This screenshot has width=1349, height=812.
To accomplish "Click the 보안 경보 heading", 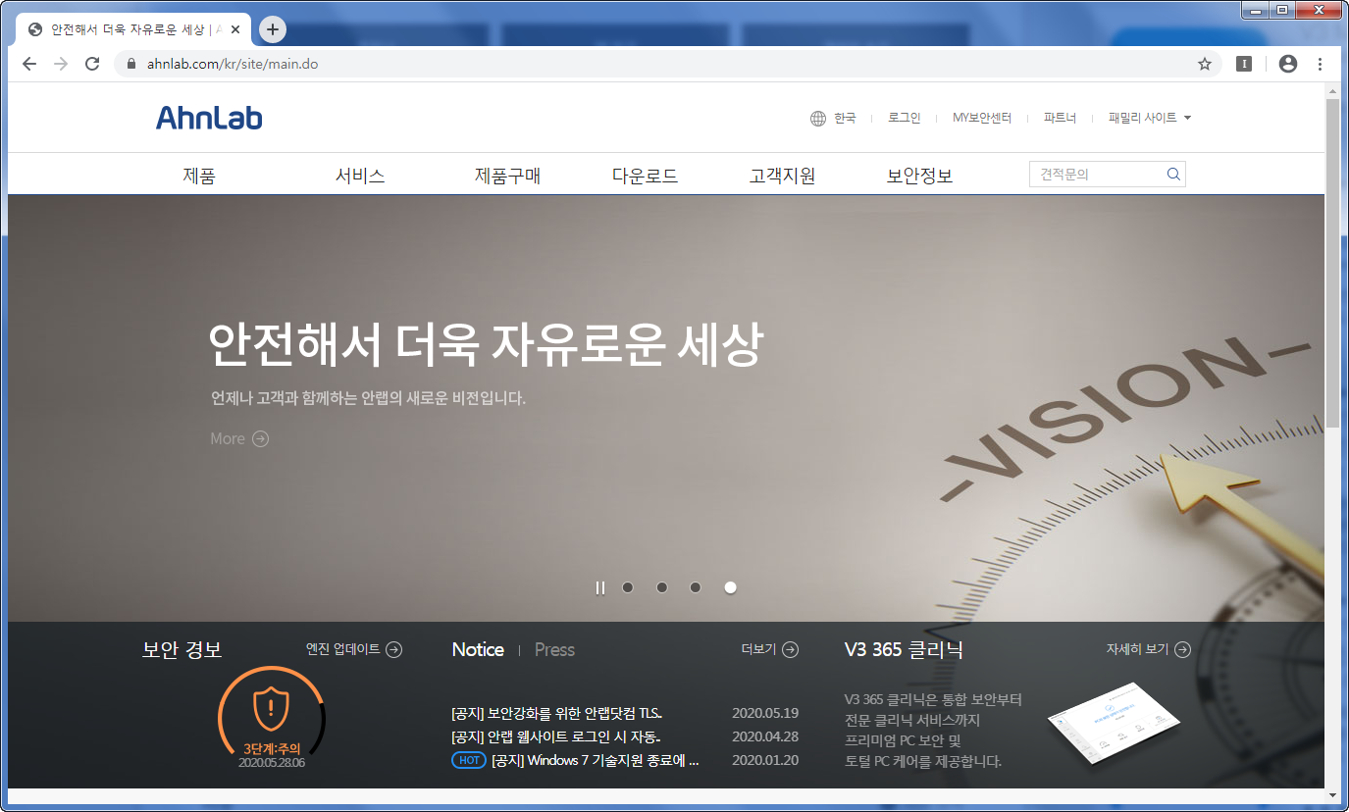I will coord(182,649).
